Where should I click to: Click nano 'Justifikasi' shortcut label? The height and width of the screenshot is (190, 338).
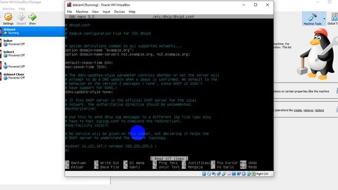point(200,163)
